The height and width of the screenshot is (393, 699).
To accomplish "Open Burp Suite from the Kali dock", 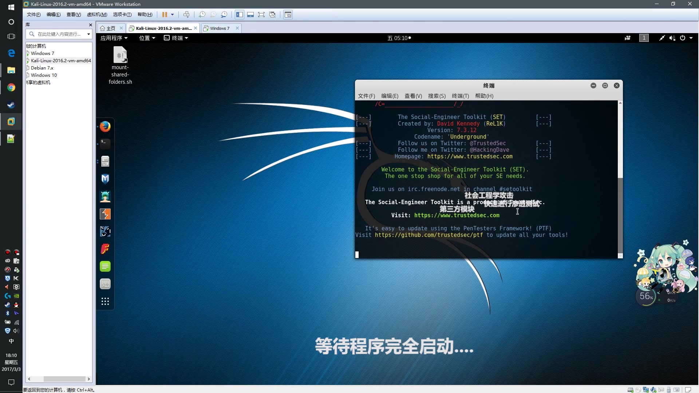I will pyautogui.click(x=105, y=214).
